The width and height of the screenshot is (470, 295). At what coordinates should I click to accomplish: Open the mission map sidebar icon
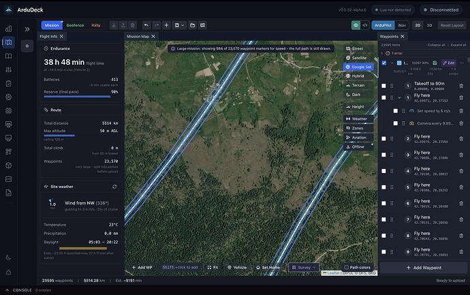pyautogui.click(x=9, y=42)
